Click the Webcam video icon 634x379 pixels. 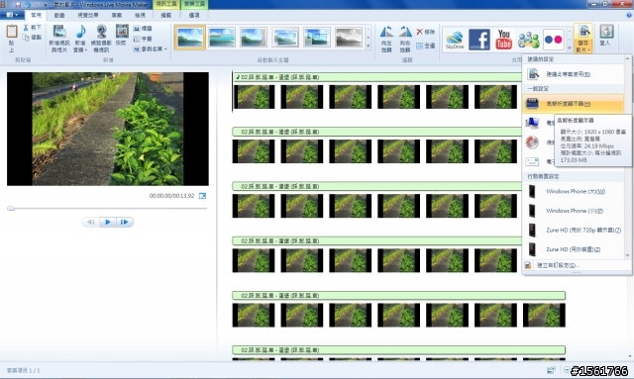pos(101,32)
